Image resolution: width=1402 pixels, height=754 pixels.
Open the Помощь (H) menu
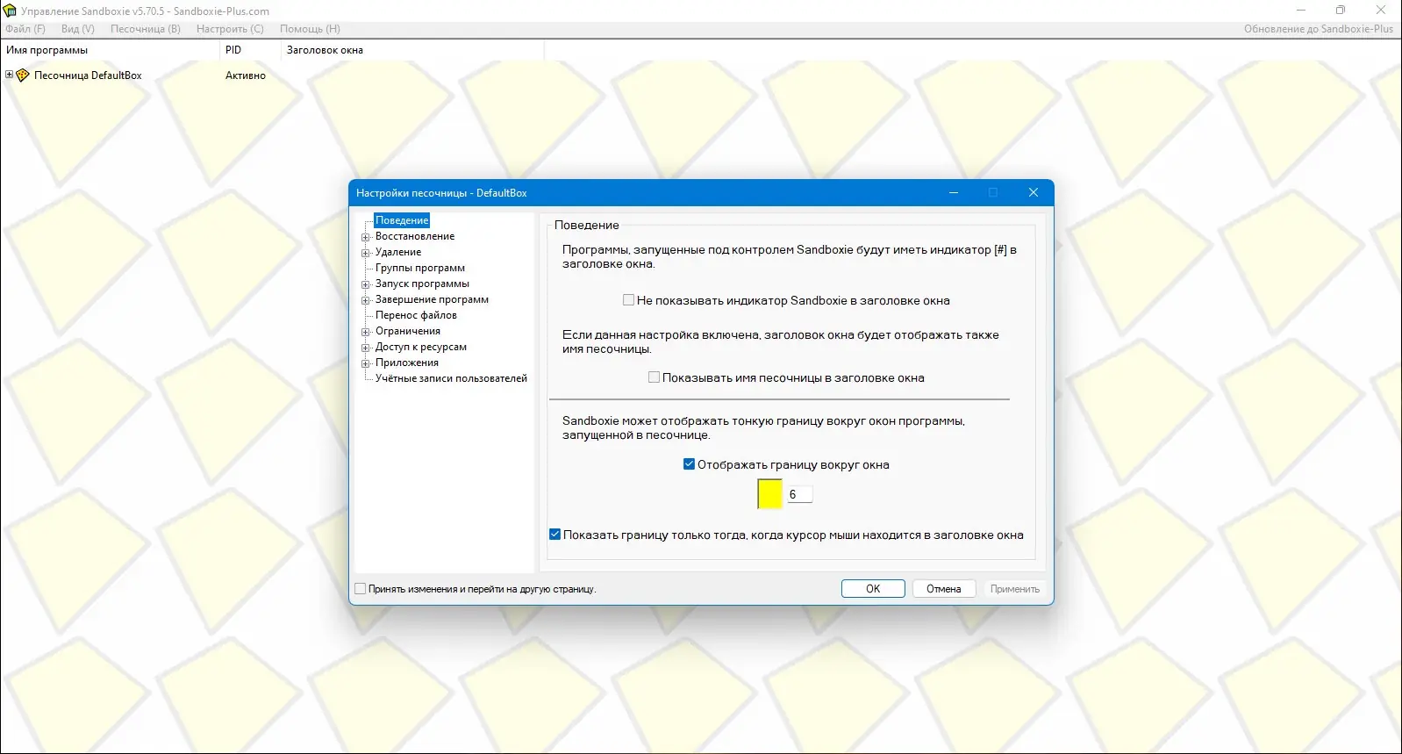[x=310, y=29]
